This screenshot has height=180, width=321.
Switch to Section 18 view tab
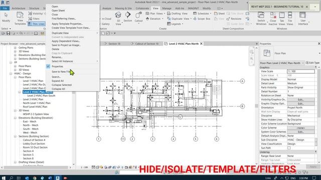[114, 43]
